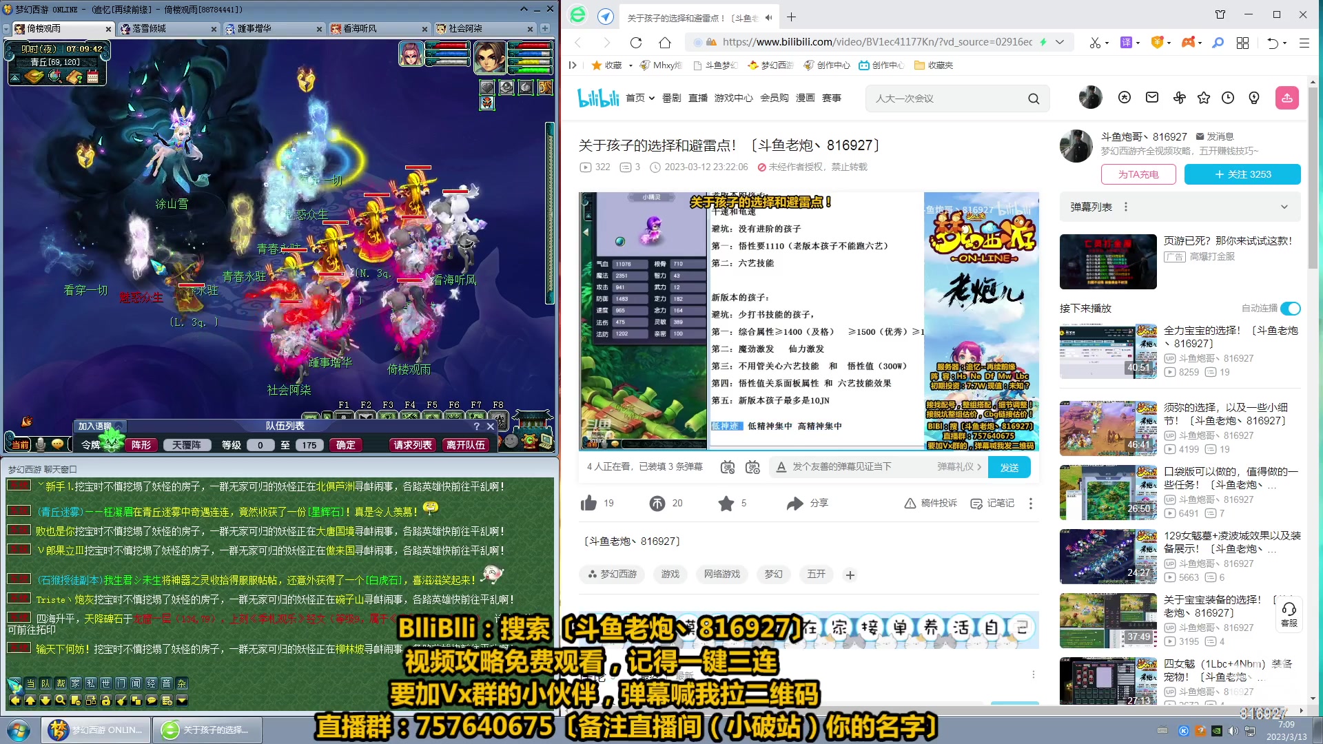The width and height of the screenshot is (1323, 744).
Task: Open danmaku settings icon beside input
Action: [x=752, y=467]
